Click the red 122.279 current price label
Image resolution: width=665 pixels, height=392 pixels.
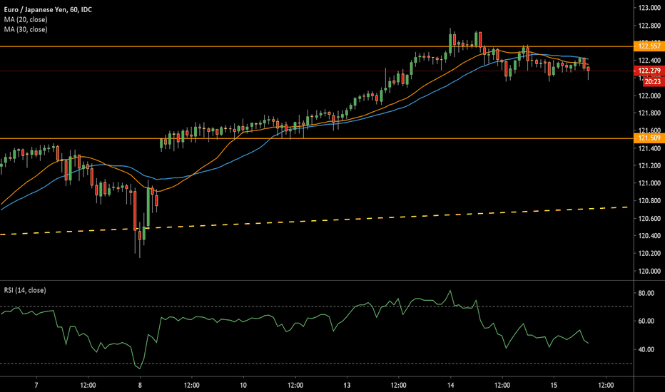(649, 71)
